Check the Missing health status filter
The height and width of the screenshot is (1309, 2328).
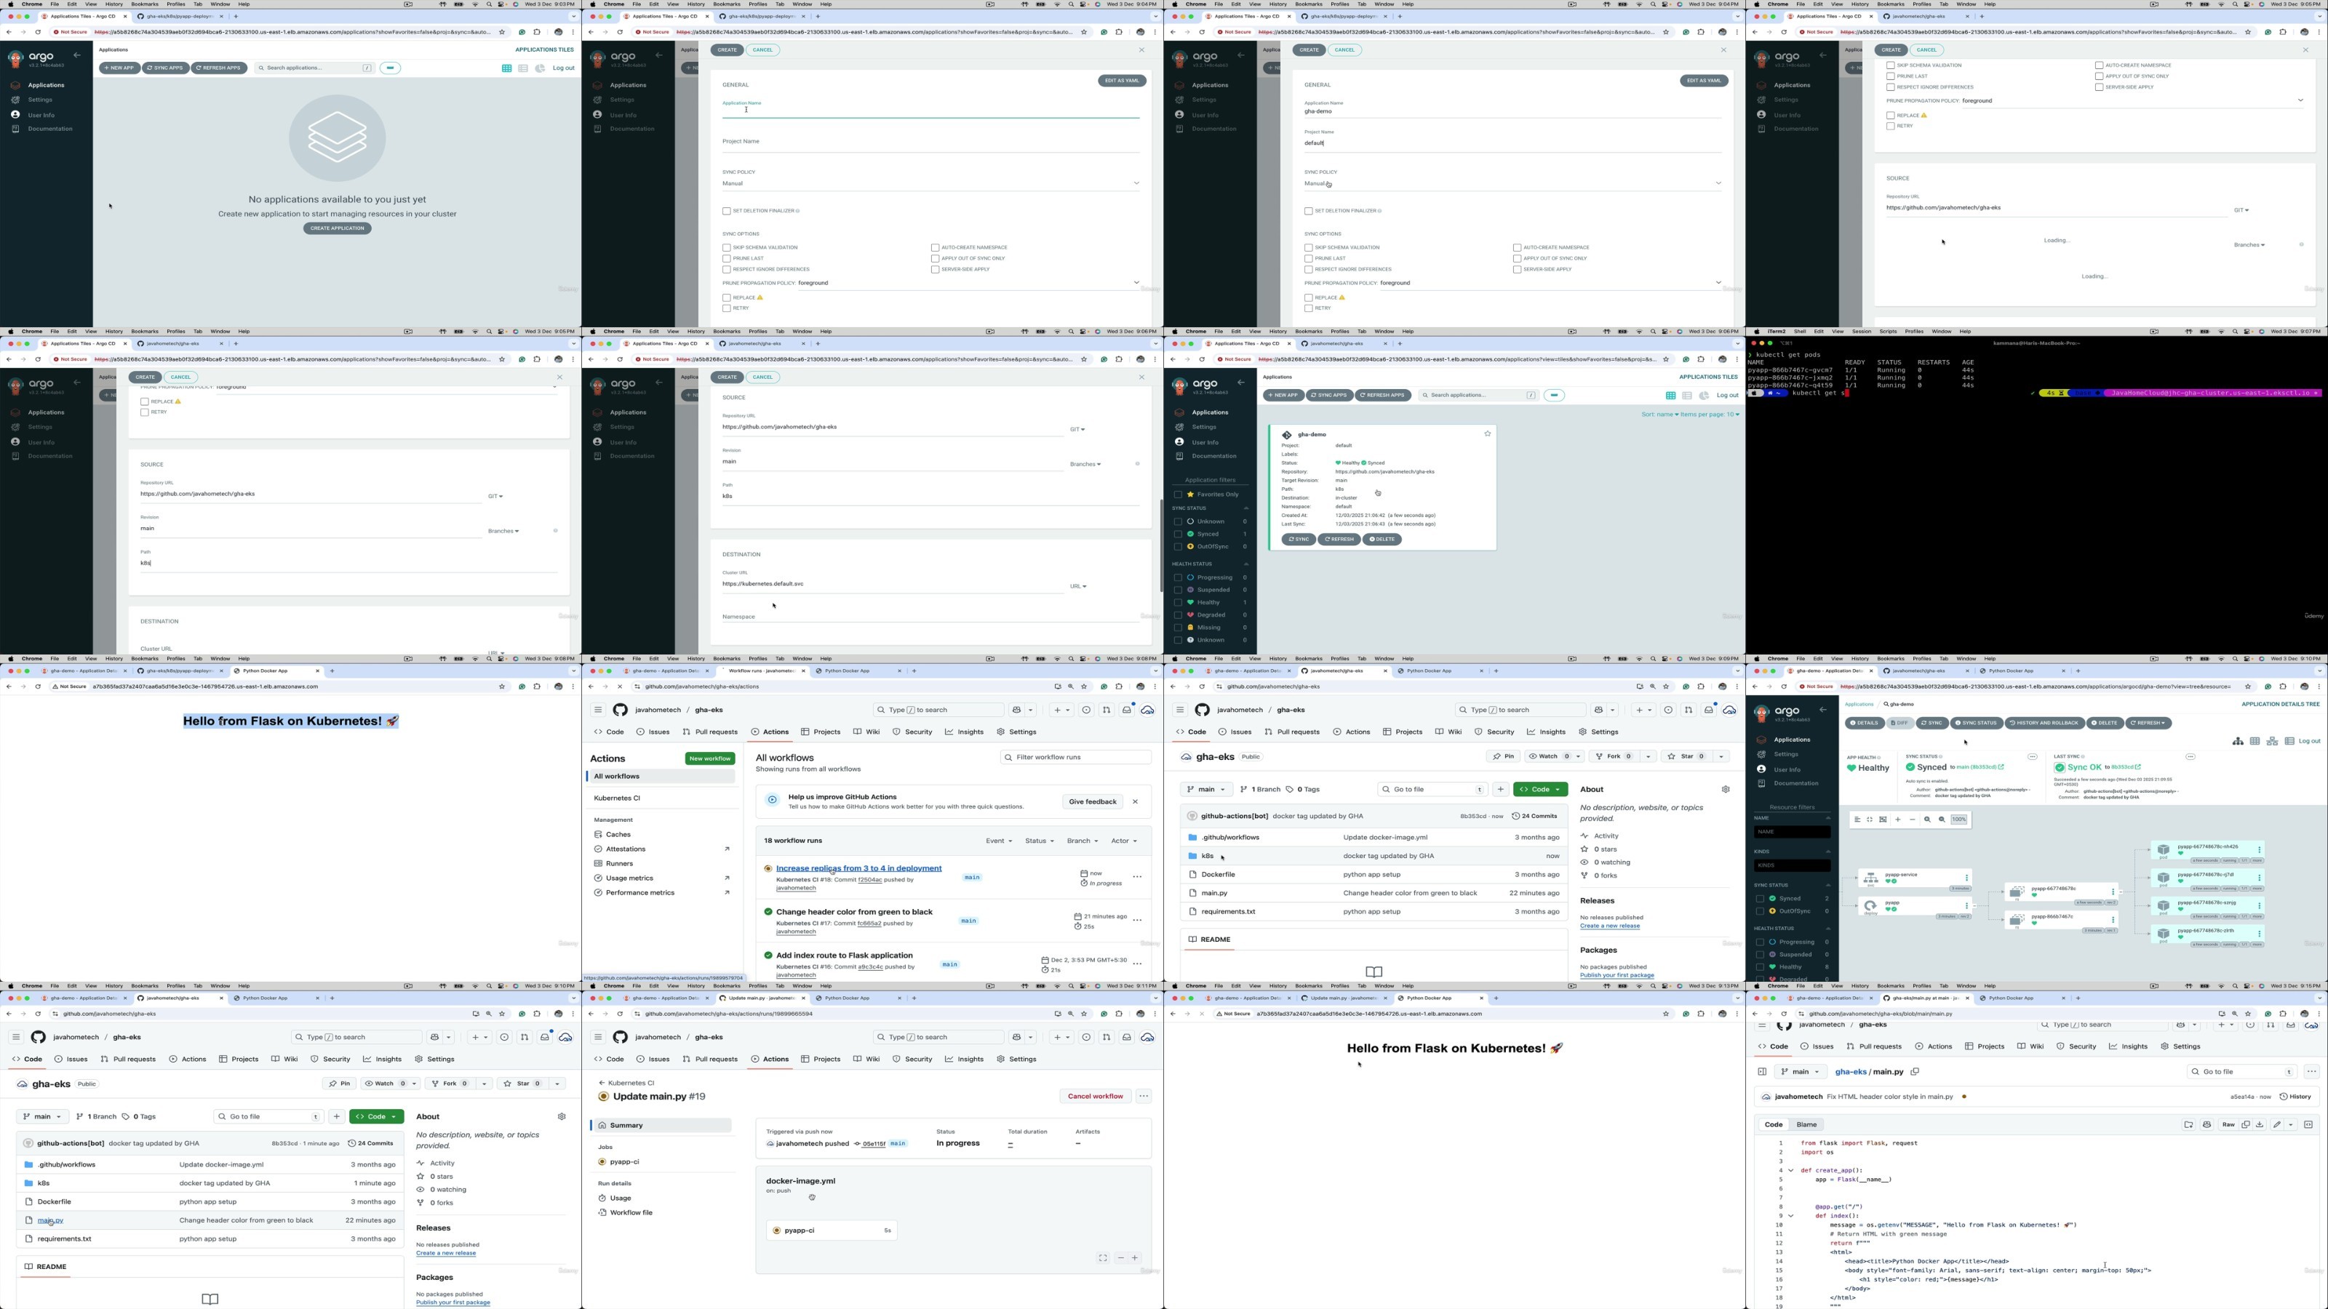click(1178, 628)
